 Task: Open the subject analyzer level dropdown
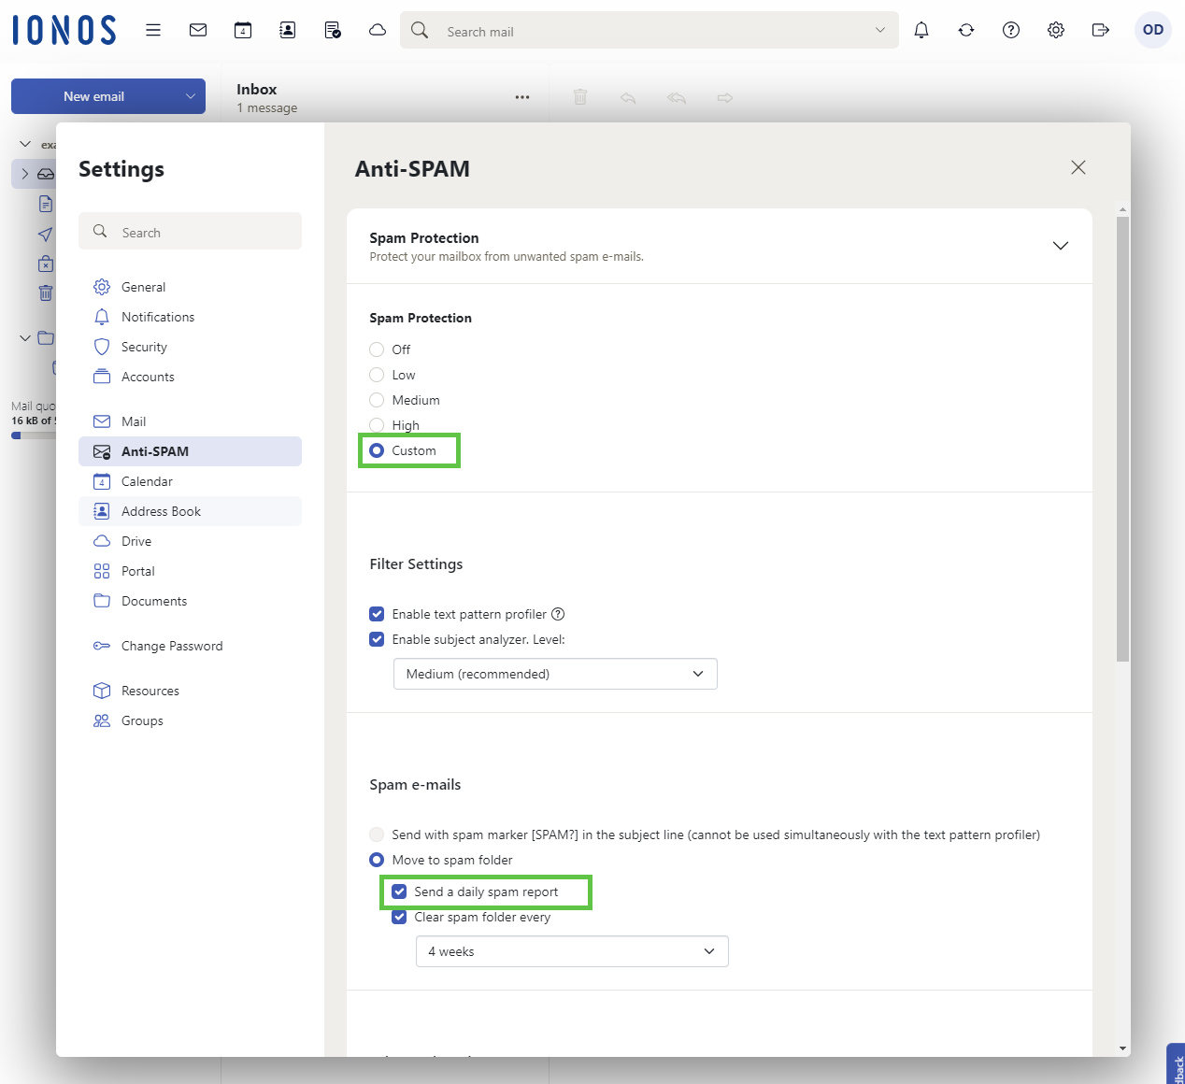[x=555, y=674]
